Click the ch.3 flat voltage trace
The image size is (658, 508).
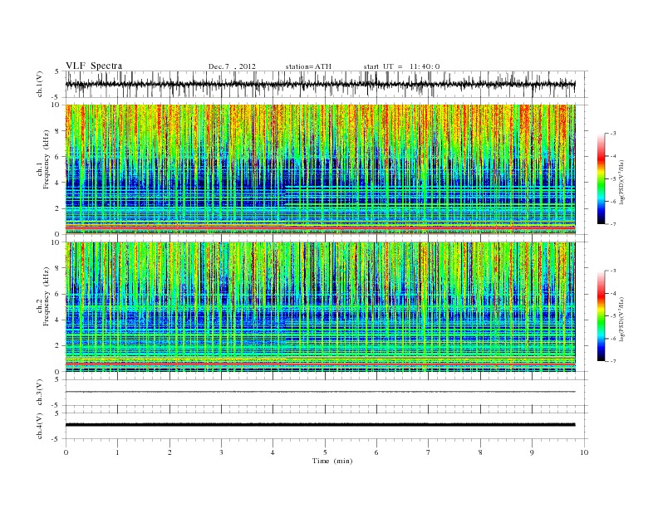pos(320,392)
